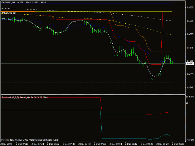Click the 1.6595 price axis label
The height and width of the screenshot is (146, 195).
pyautogui.click(x=190, y=21)
